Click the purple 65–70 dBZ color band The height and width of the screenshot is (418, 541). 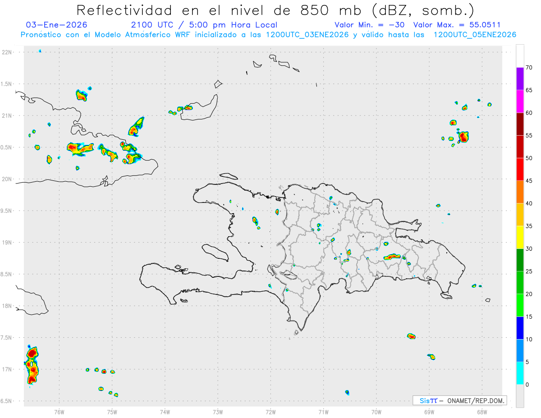pyautogui.click(x=520, y=79)
